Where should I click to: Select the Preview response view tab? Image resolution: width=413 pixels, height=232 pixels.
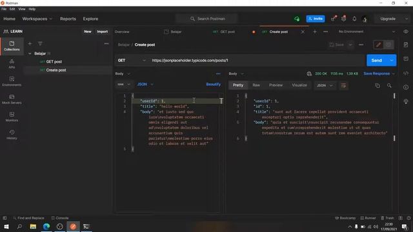276,85
